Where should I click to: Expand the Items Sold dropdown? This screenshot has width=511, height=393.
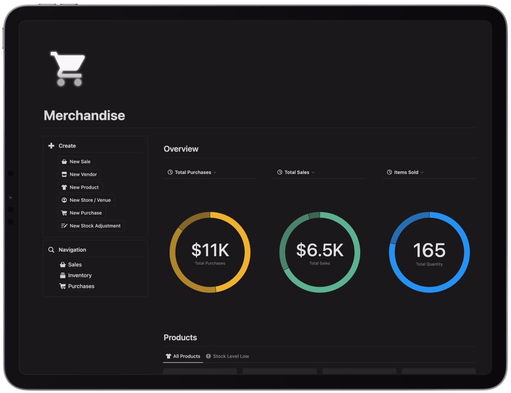click(423, 172)
